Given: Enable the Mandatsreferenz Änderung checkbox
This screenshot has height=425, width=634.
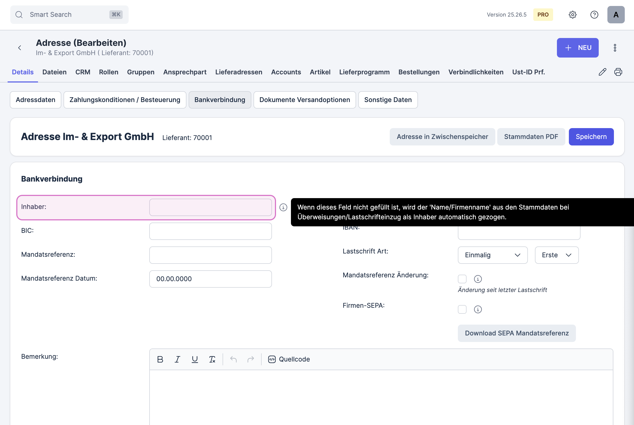Looking at the screenshot, I should [462, 279].
